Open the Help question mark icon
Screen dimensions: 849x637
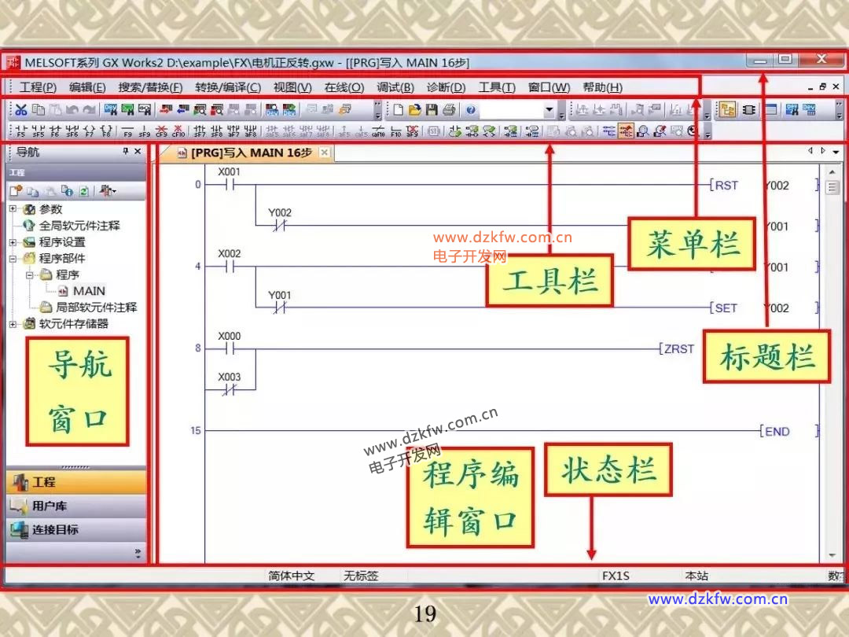[x=471, y=110]
